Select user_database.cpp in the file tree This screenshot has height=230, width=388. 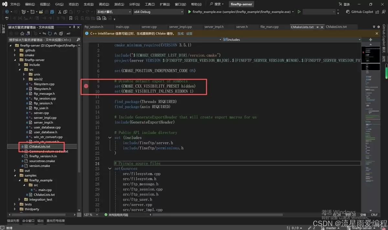pyautogui.click(x=47, y=127)
